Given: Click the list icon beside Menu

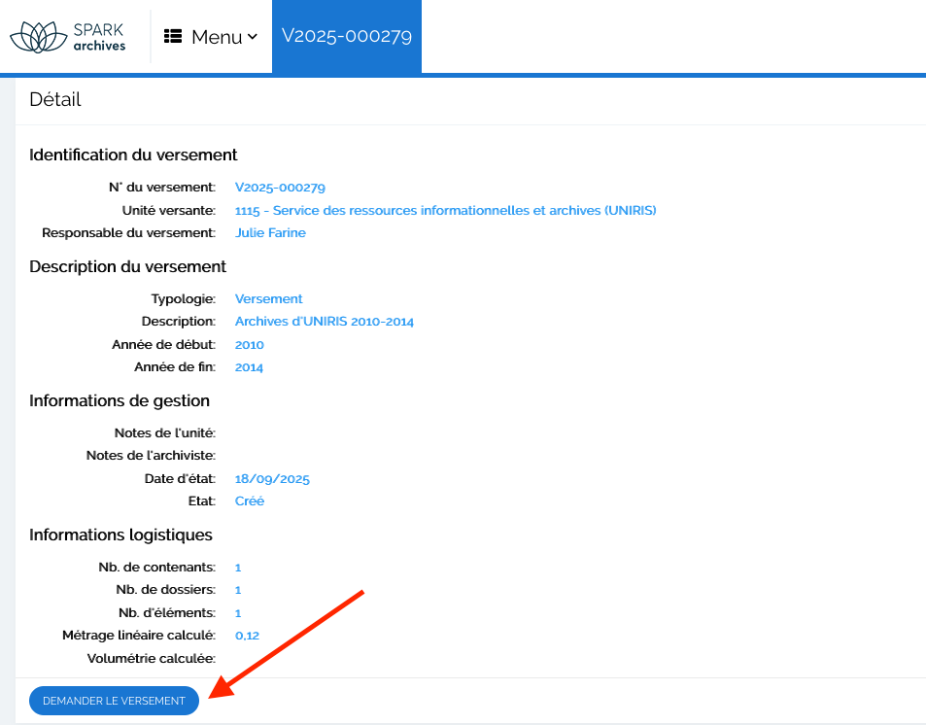Looking at the screenshot, I should point(173,37).
